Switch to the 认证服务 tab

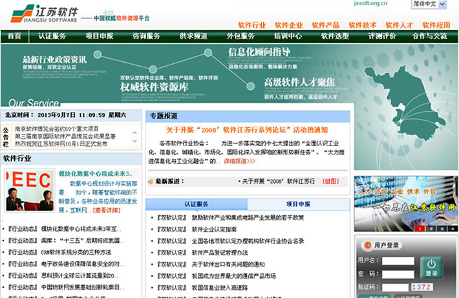click(197, 204)
